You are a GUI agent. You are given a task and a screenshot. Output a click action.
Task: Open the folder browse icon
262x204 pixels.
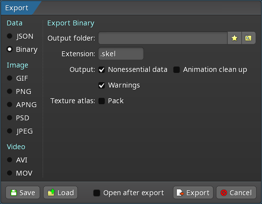pos(248,38)
